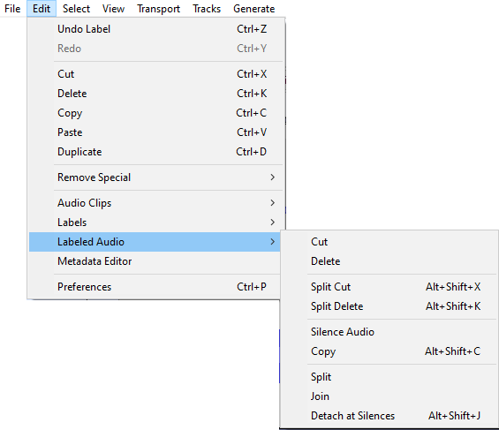Close the open Edit menu
Viewport: 499px width, 430px height.
point(42,9)
